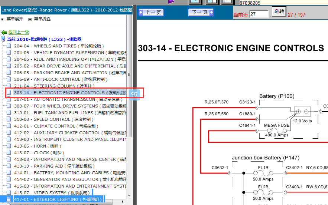The height and width of the screenshot is (205, 328).
Task: Click page icon beside 308-07 FOUR WHEEL DRIVE SYSTEMS
Action: pos(9,106)
